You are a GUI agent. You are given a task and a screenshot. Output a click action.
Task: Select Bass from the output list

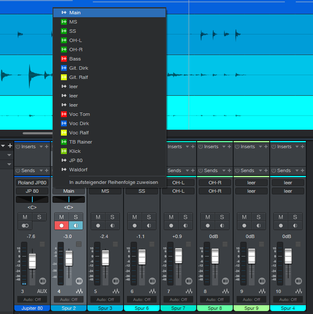click(75, 59)
